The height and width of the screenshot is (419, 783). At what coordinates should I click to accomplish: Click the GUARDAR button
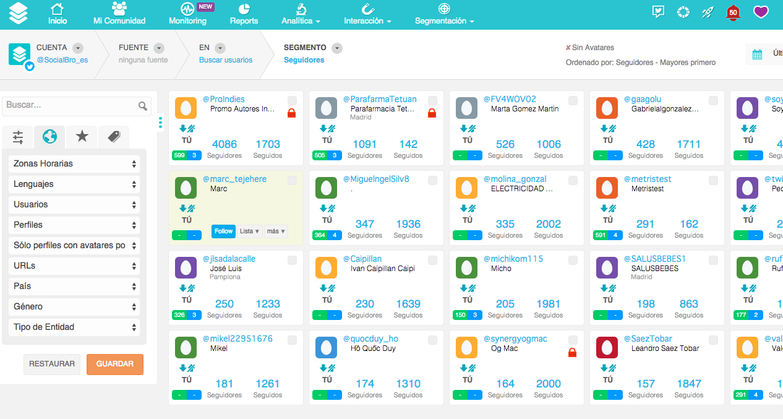point(115,365)
